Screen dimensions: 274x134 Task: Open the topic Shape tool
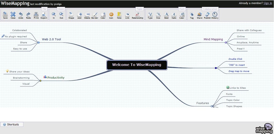[71, 15]
